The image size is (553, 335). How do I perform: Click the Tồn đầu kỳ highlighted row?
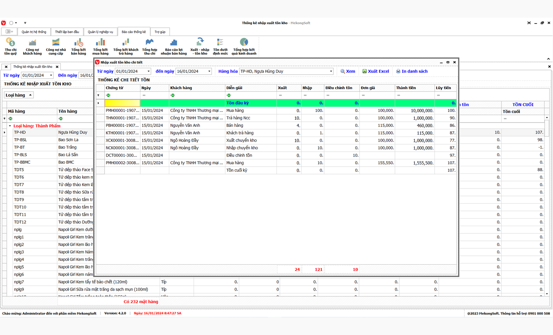pos(276,103)
